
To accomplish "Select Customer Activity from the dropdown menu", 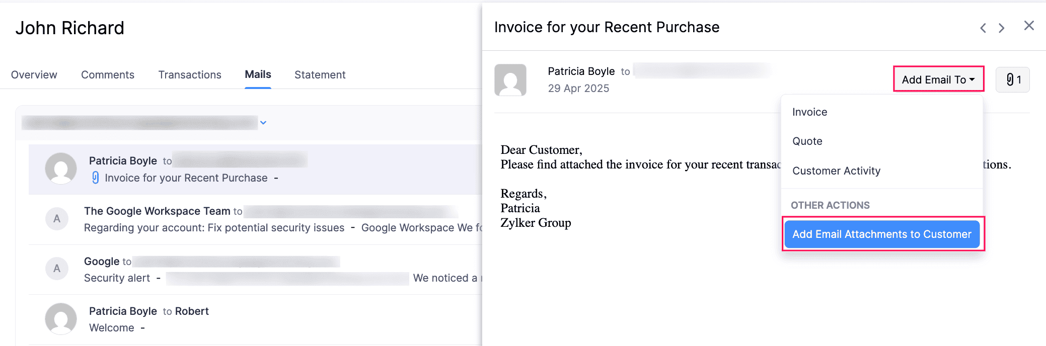I will pos(836,170).
